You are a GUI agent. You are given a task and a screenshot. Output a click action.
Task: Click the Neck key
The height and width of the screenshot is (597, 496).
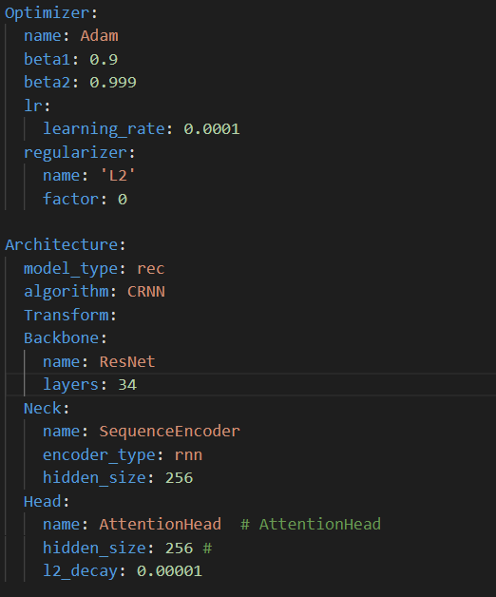(42, 409)
